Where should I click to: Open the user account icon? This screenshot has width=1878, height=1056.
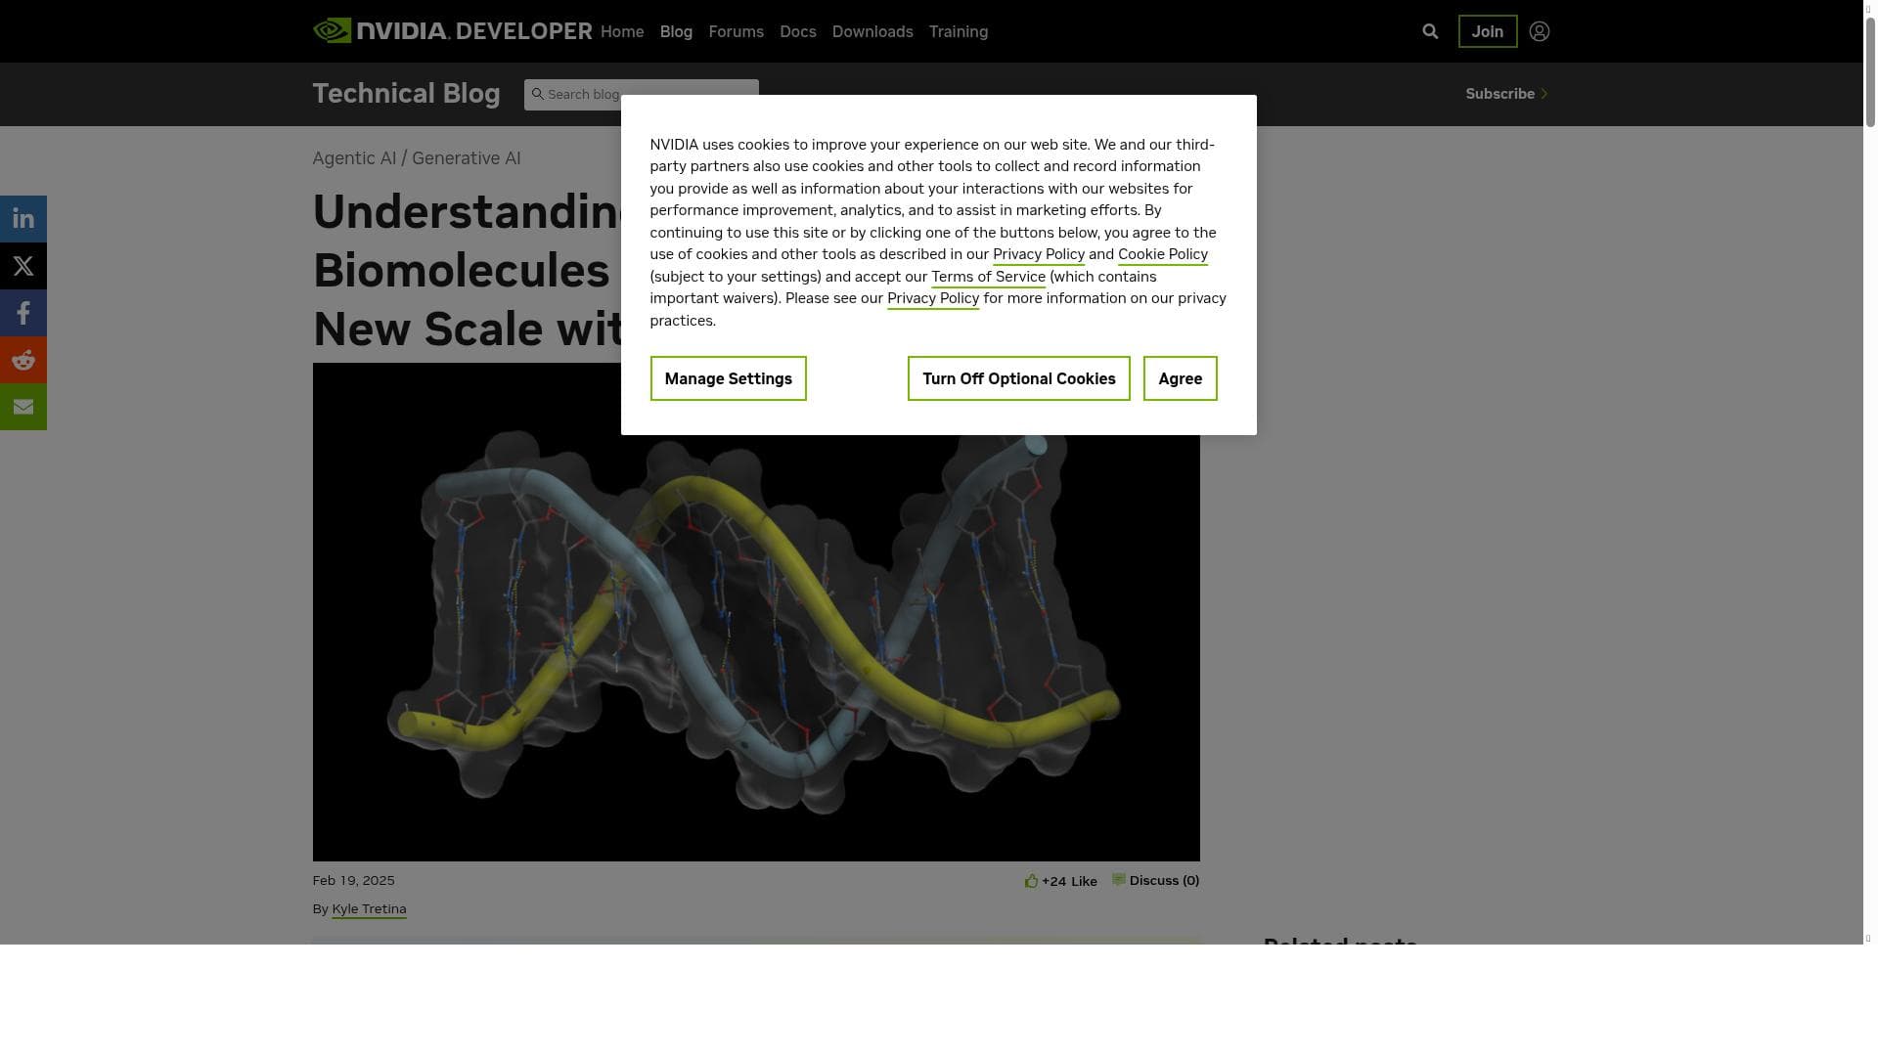click(x=1540, y=31)
